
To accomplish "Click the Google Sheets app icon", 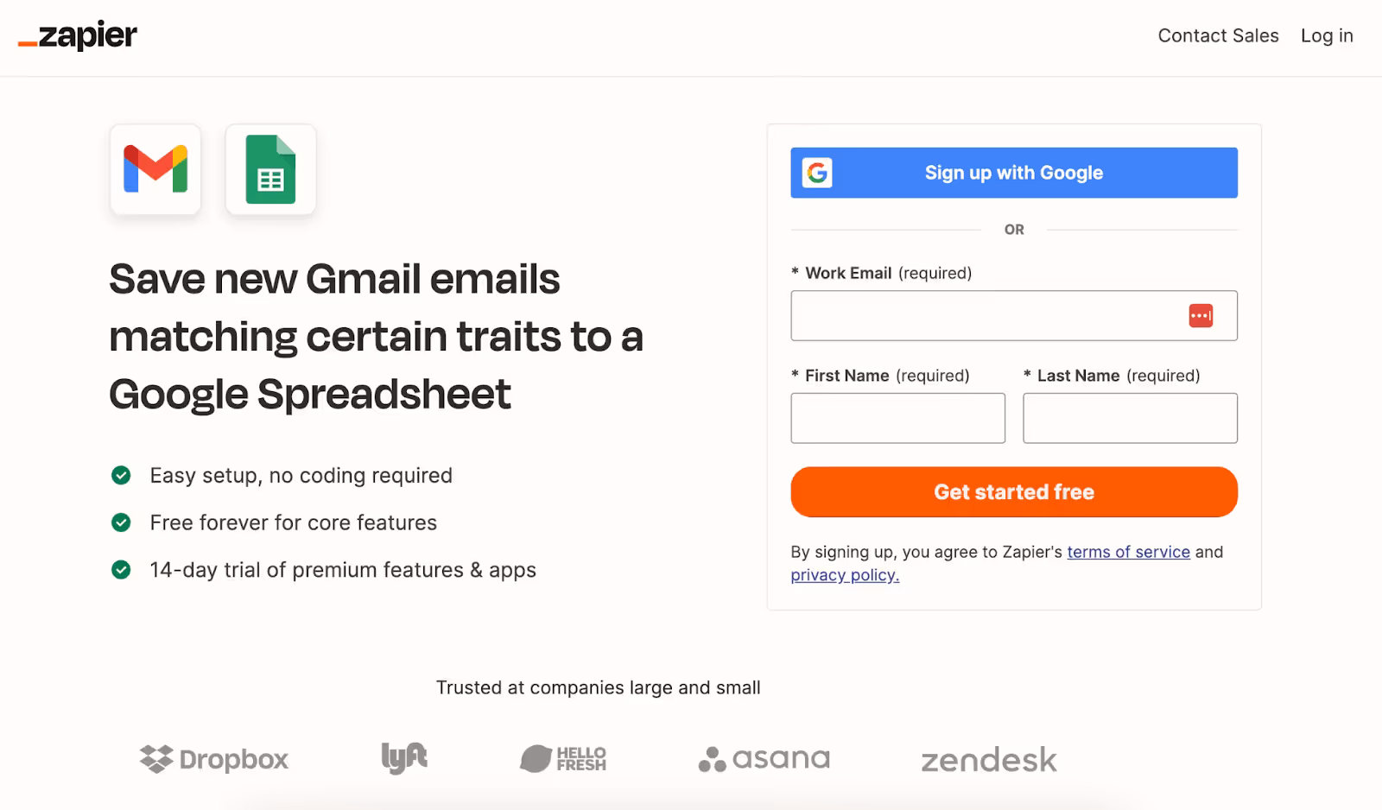I will tap(270, 169).
